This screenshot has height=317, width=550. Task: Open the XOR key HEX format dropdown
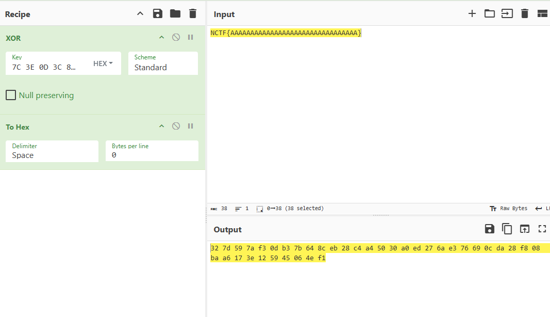(103, 64)
